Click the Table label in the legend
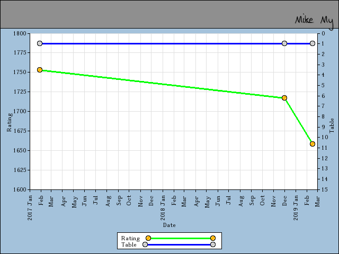The image size is (339, 254). 129,244
